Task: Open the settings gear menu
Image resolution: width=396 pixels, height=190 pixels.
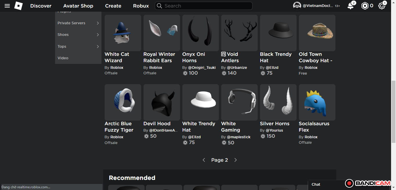Action: pyautogui.click(x=382, y=6)
